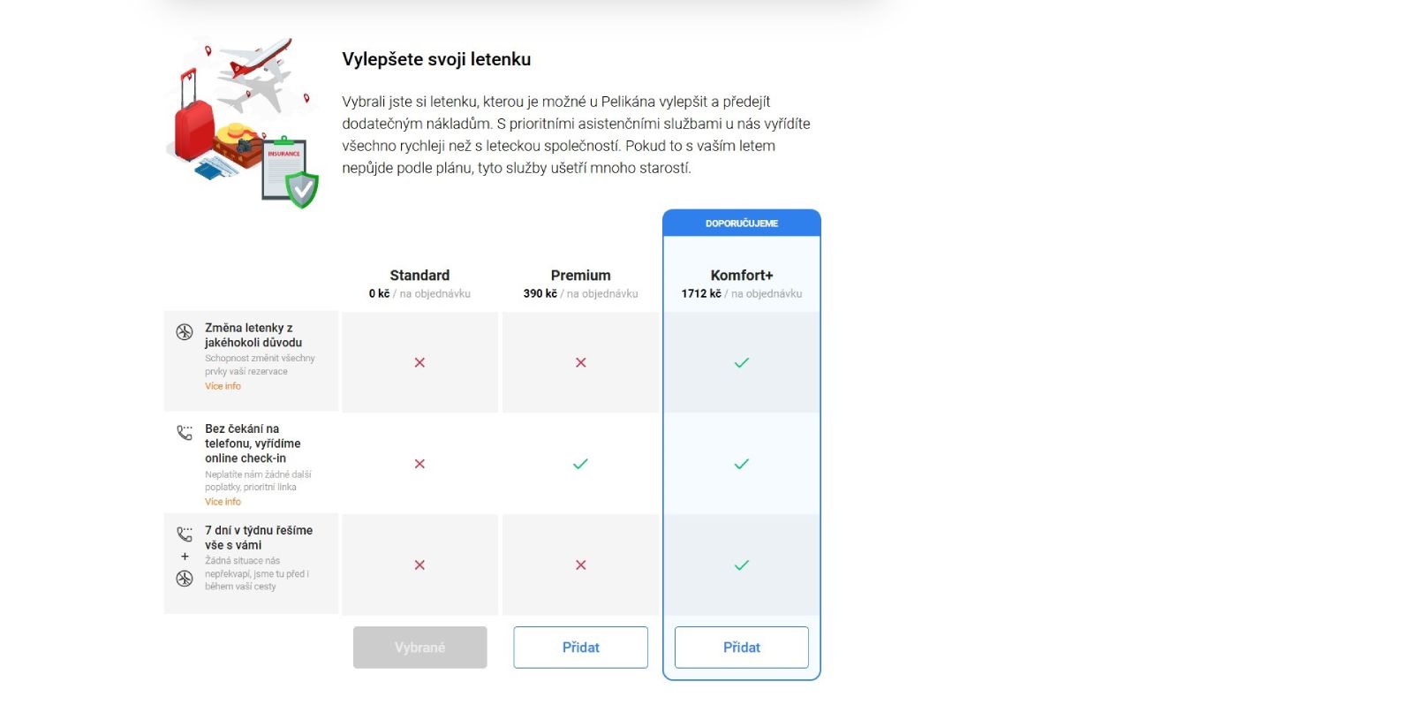Click the red cross under Premium for 7 dní v týdnu
This screenshot has width=1413, height=720.
(x=580, y=565)
